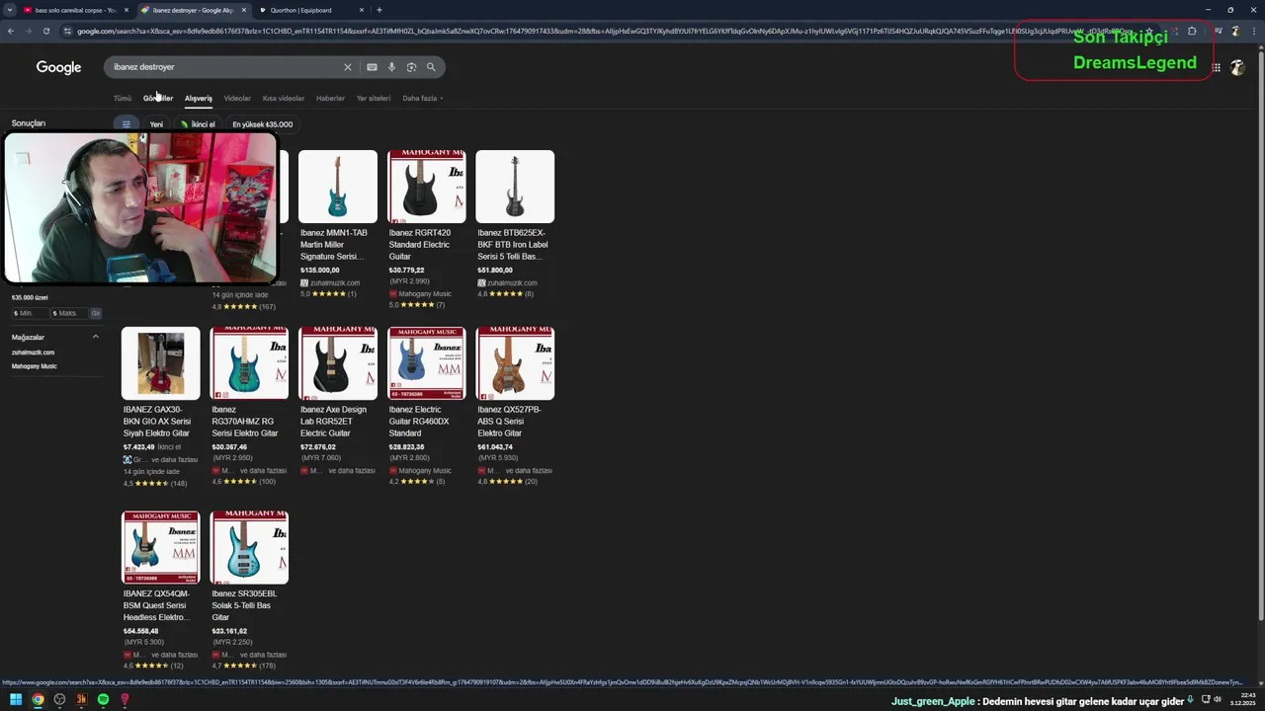
Task: Select the Kısa videolar search tab
Action: click(284, 98)
